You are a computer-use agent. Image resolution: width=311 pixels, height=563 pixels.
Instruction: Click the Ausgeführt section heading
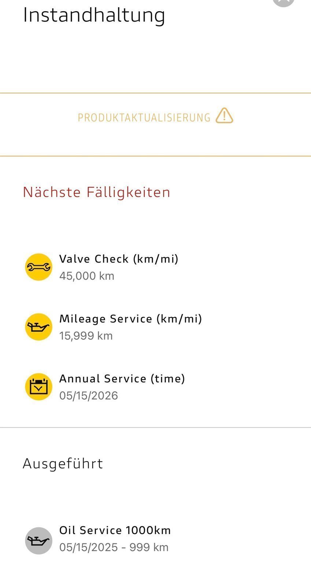point(63,463)
